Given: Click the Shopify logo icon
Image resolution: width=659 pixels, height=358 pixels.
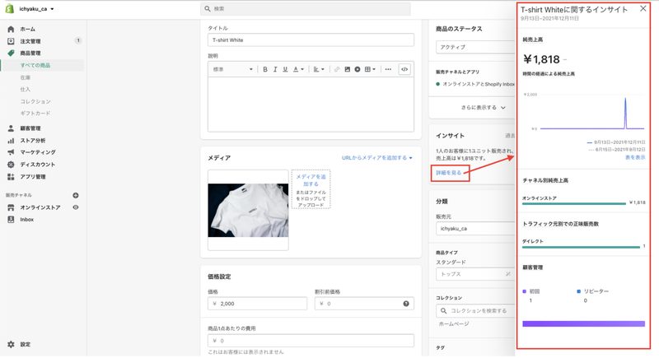Looking at the screenshot, I should coord(9,9).
